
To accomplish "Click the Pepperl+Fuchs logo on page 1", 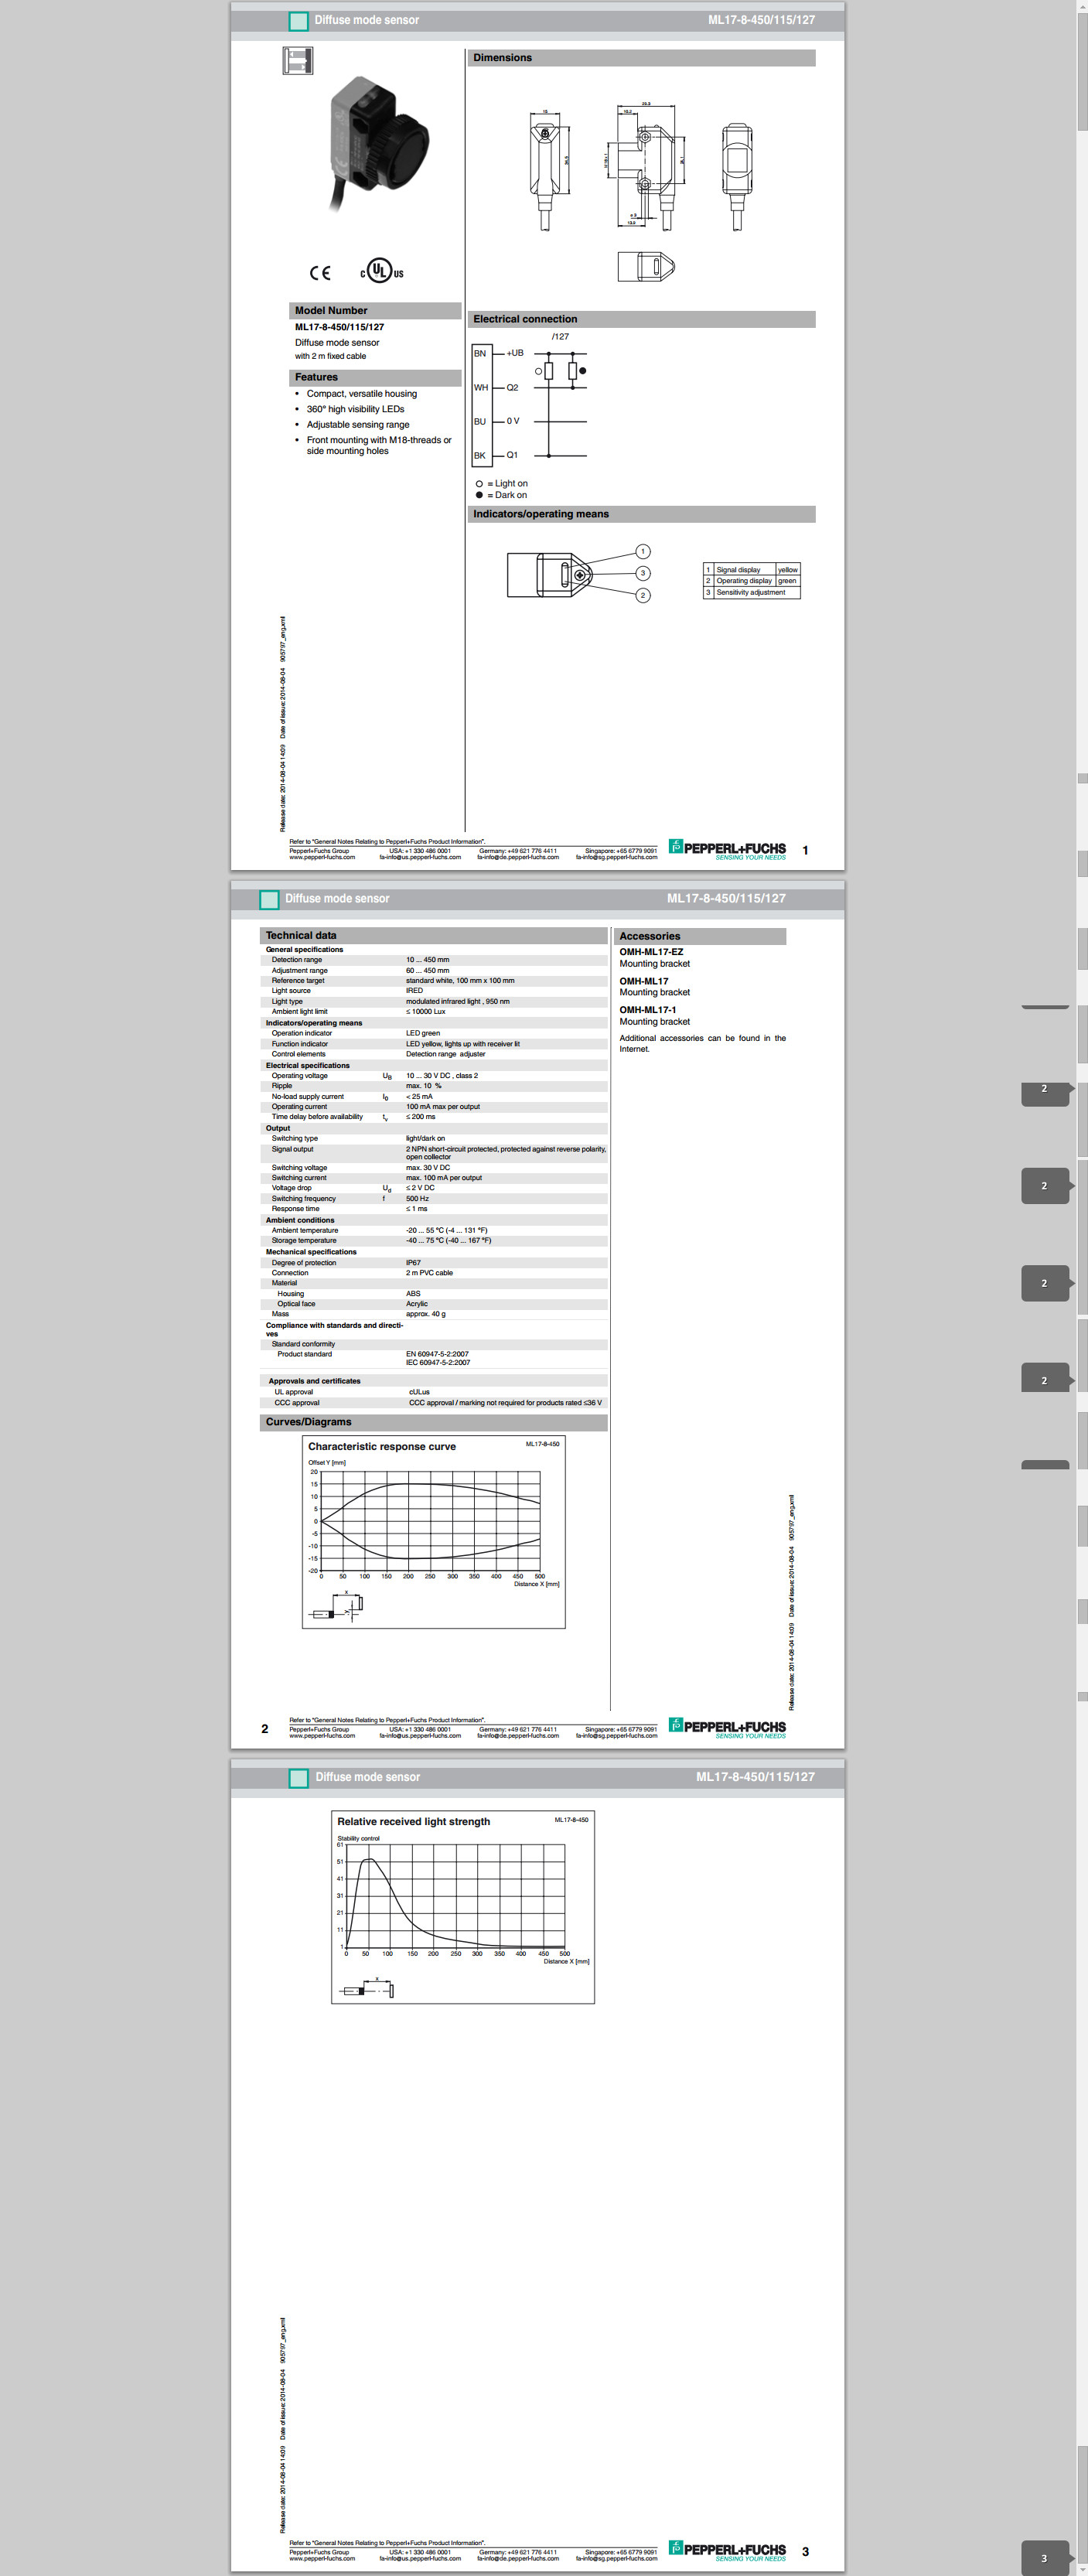I will (x=727, y=849).
